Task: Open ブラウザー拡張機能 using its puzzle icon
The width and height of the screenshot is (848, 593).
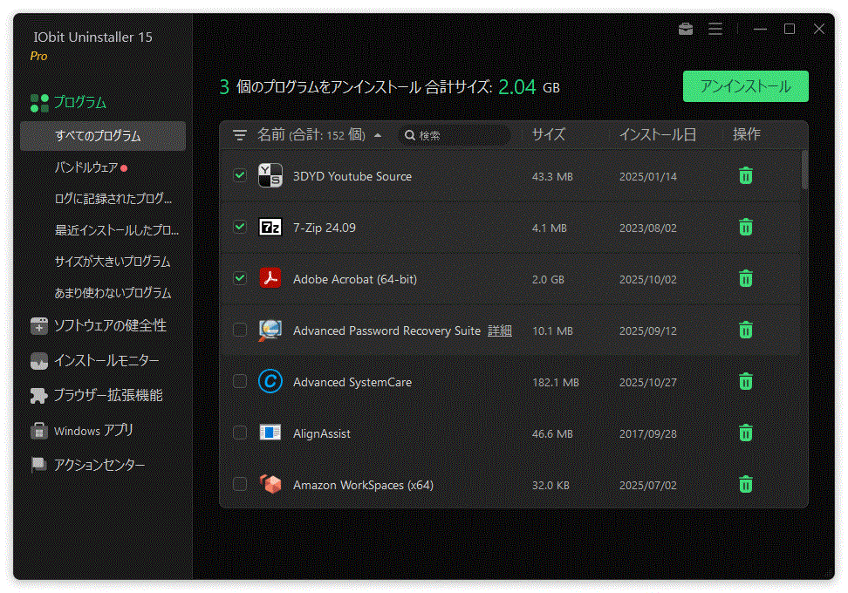Action: click(39, 395)
